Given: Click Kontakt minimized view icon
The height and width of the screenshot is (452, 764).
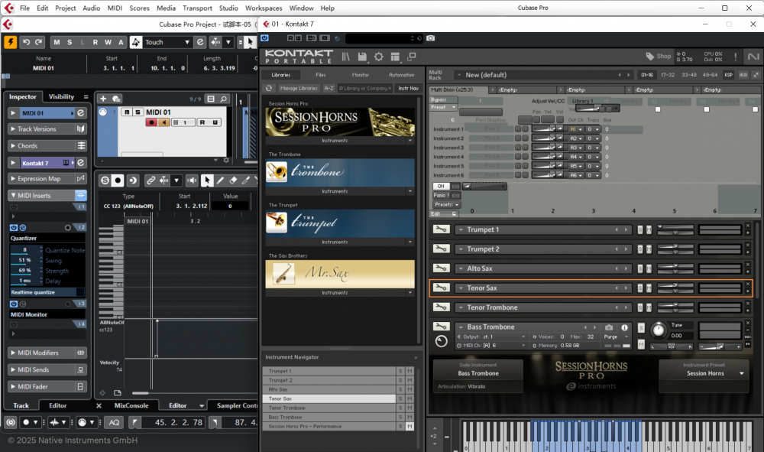Looking at the screenshot, I should click(x=412, y=57).
